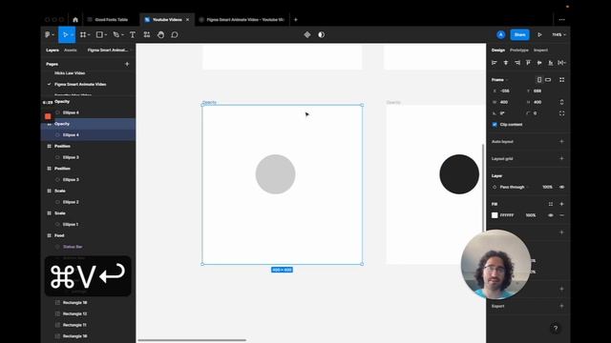The image size is (611, 343).
Task: Click the Align top icon
Action: [528, 63]
